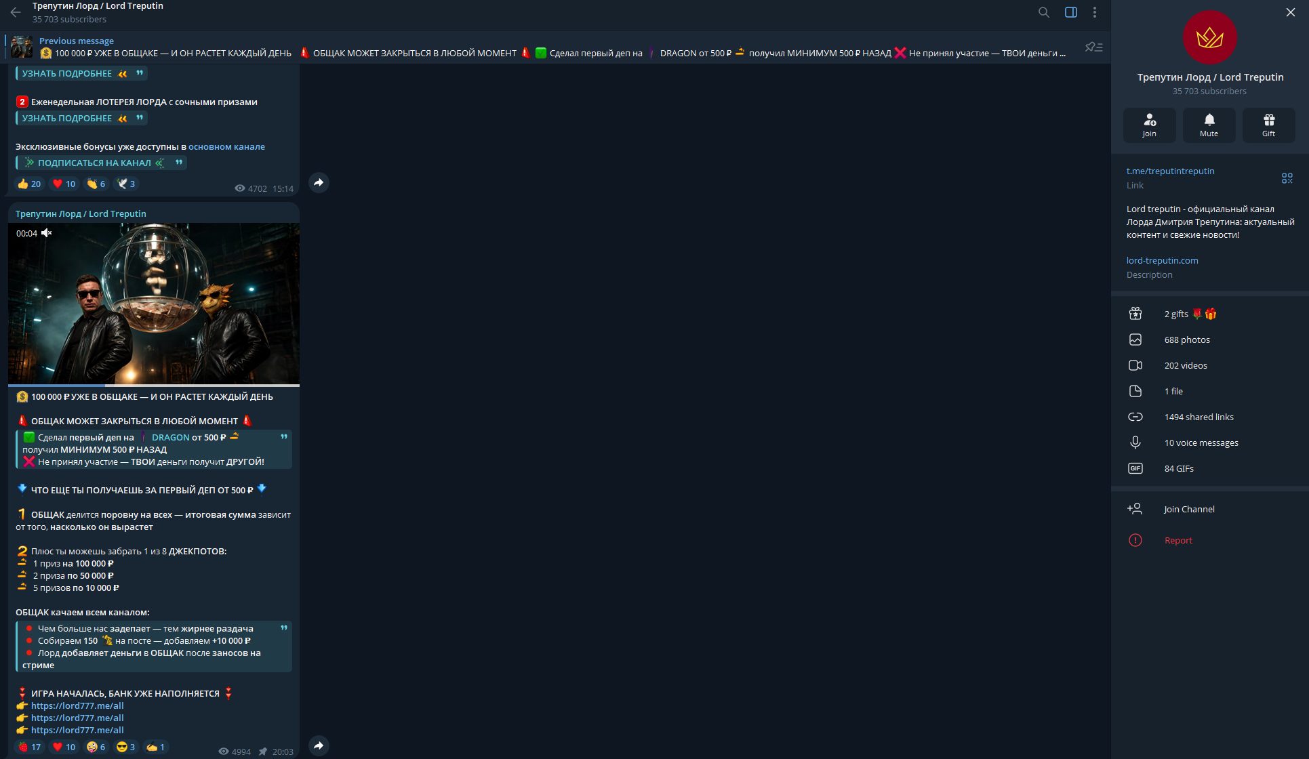Open the three-dot channel options menu
Viewport: 1309px width, 759px height.
1095,12
